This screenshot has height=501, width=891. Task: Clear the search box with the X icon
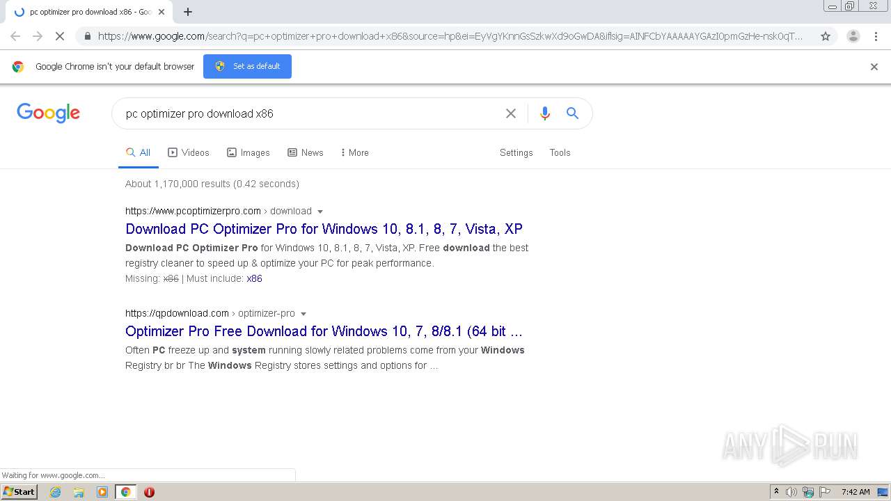(x=511, y=113)
